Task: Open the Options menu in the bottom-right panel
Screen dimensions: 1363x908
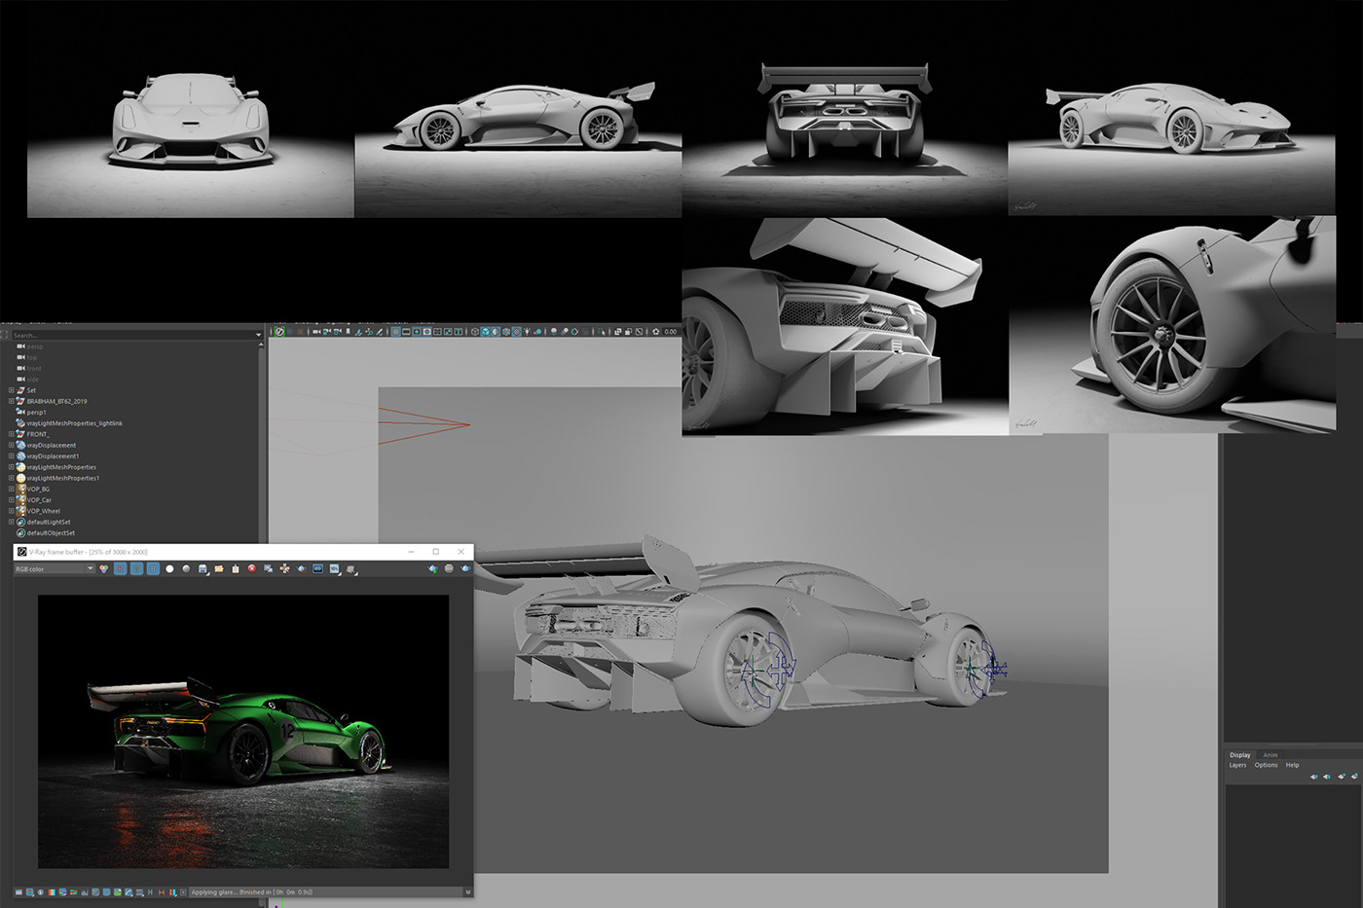Action: (1265, 765)
